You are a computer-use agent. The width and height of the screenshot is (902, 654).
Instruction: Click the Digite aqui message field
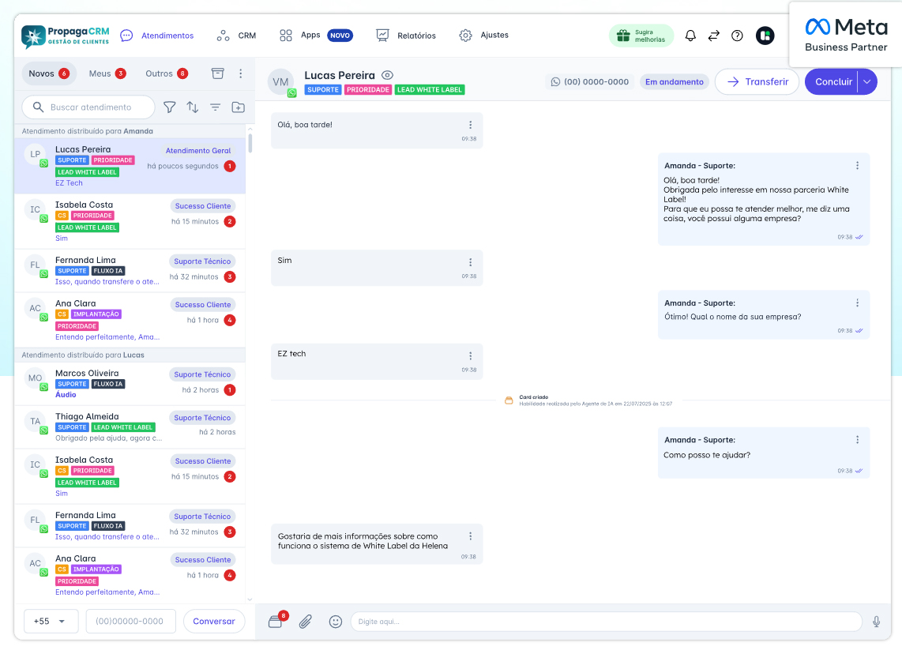(x=606, y=621)
